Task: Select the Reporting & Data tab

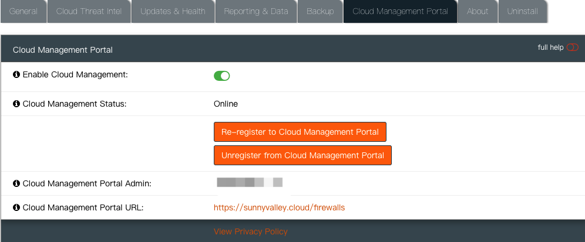Action: (x=255, y=12)
